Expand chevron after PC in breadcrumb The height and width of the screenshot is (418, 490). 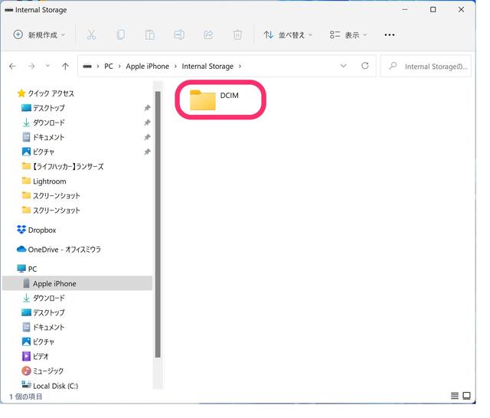119,67
